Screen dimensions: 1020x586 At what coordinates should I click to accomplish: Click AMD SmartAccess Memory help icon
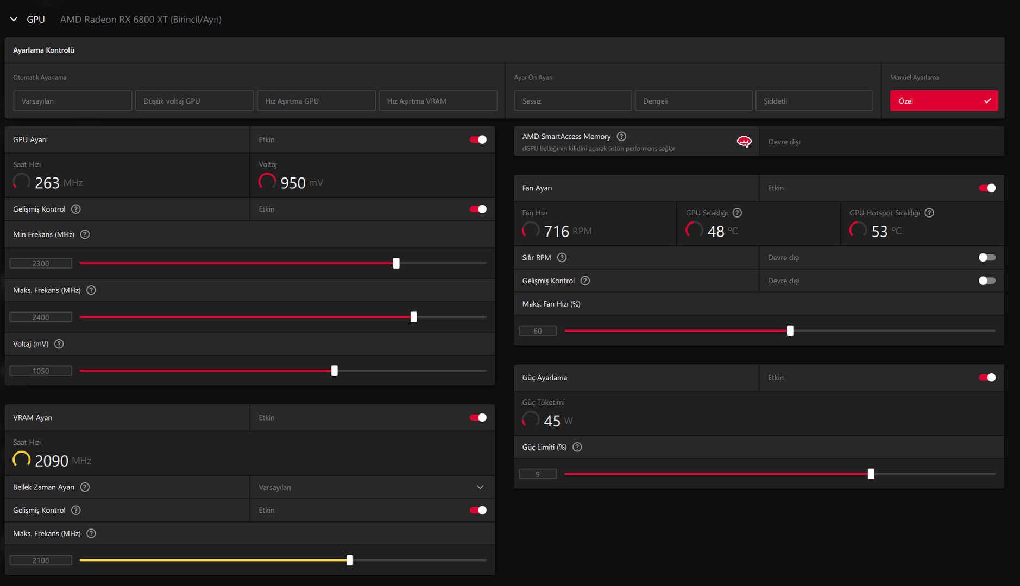coord(621,136)
